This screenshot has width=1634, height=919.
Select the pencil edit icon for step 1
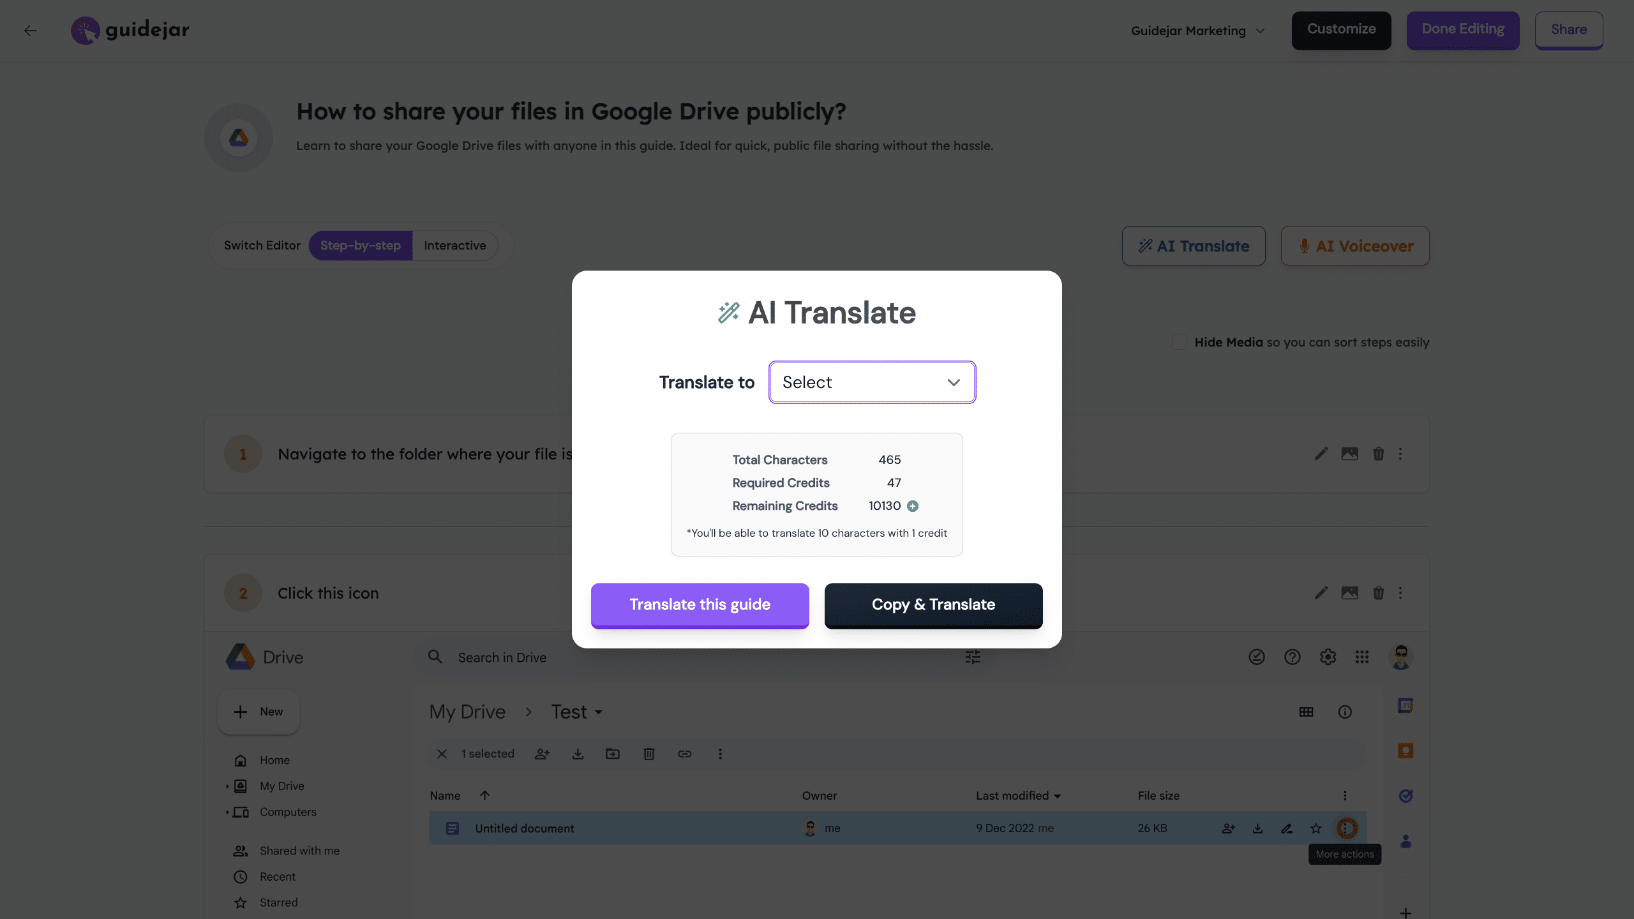pos(1321,454)
